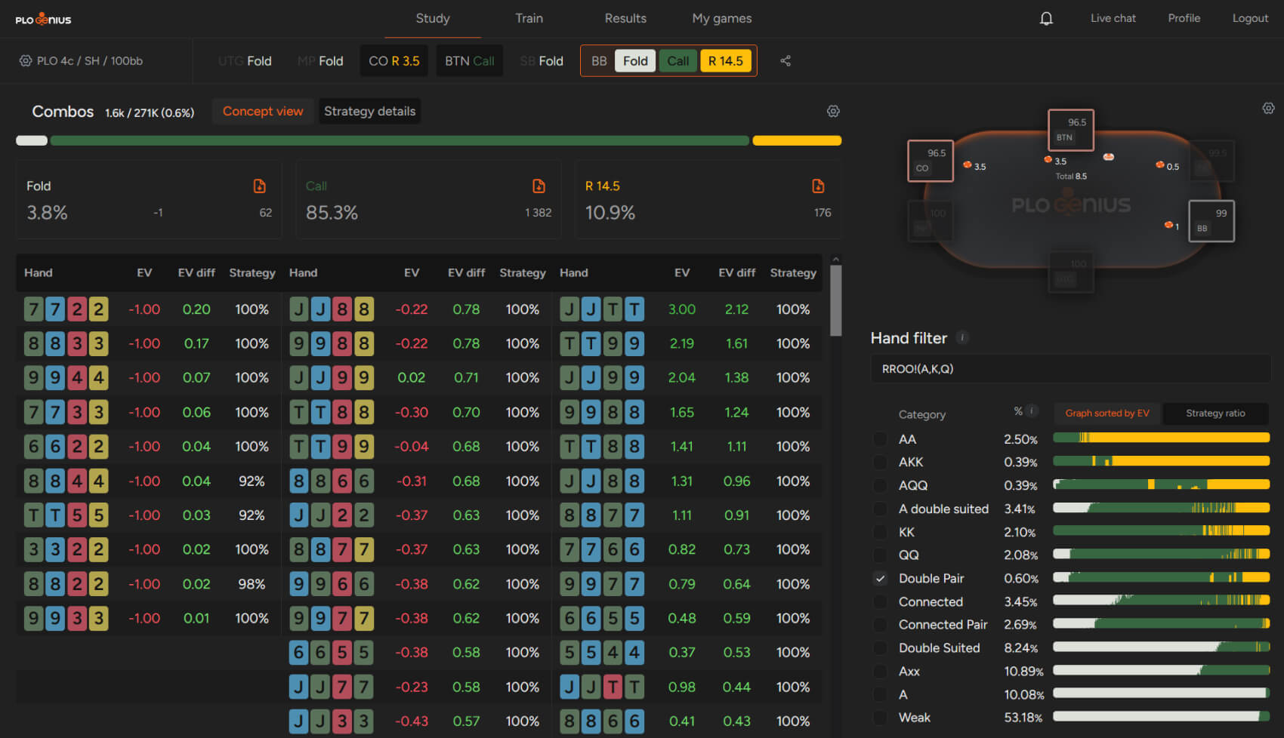The height and width of the screenshot is (738, 1284).
Task: Click the share icon beside BB actions
Action: point(786,61)
